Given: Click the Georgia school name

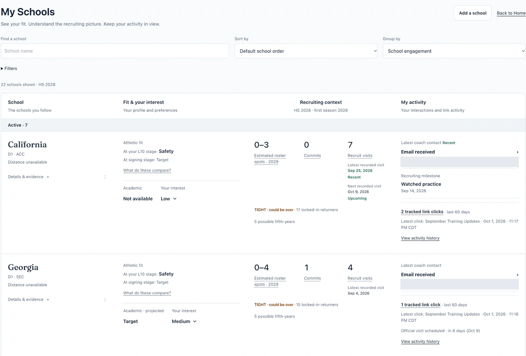Looking at the screenshot, I should pyautogui.click(x=23, y=267).
